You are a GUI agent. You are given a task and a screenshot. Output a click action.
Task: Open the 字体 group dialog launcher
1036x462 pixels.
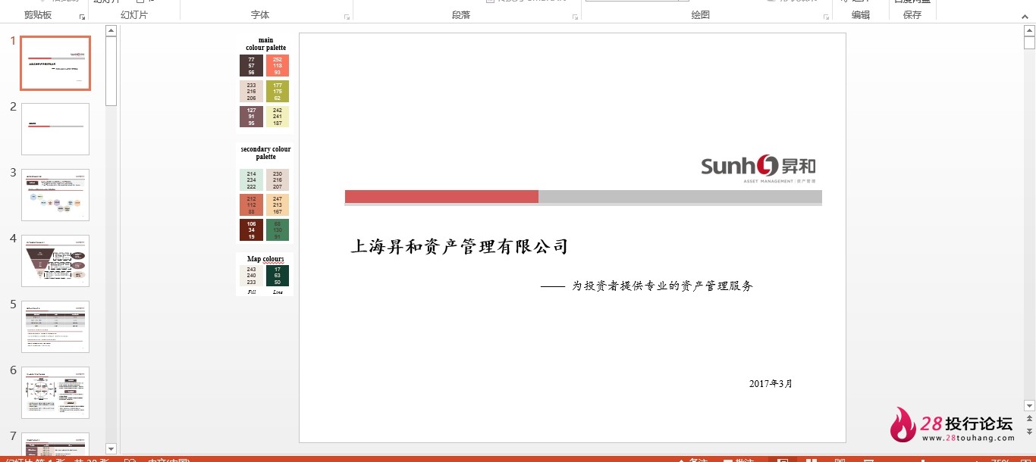(347, 16)
